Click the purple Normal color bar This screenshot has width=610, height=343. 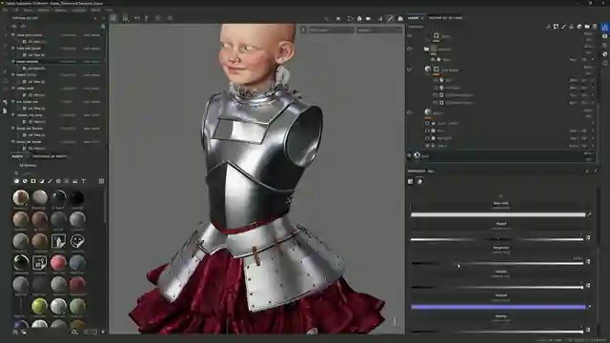click(x=498, y=307)
